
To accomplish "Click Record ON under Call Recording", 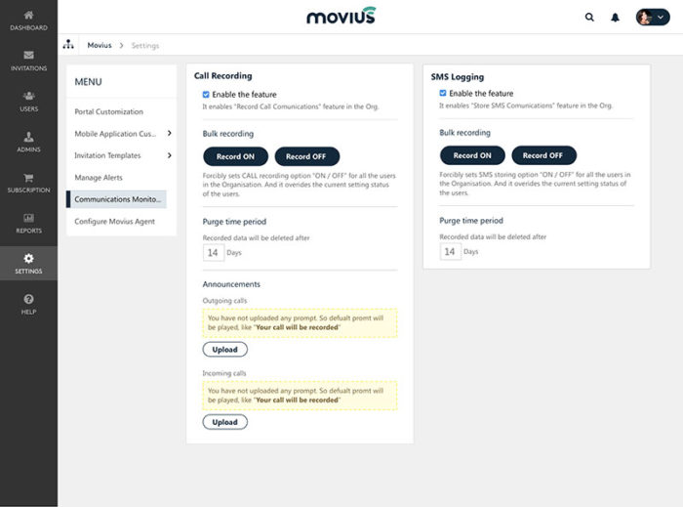I will [x=235, y=156].
